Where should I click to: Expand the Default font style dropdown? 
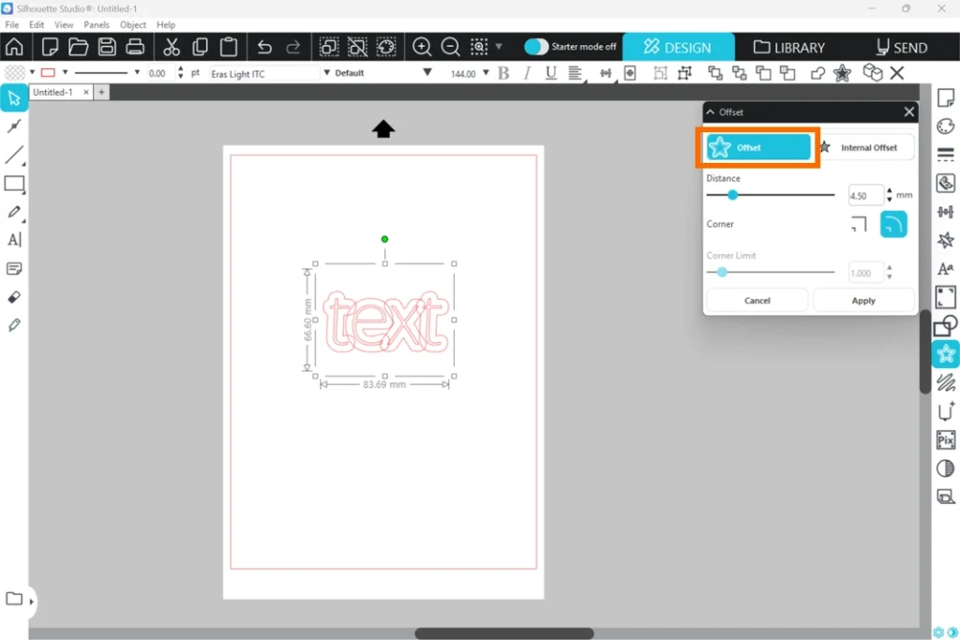pyautogui.click(x=375, y=73)
